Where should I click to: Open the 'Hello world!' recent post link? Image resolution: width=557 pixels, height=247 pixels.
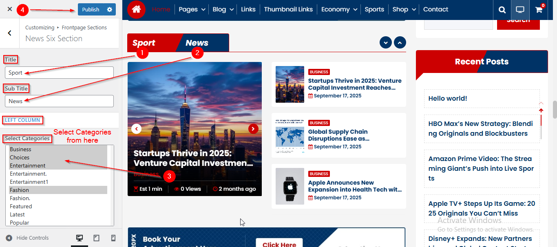[x=448, y=99]
